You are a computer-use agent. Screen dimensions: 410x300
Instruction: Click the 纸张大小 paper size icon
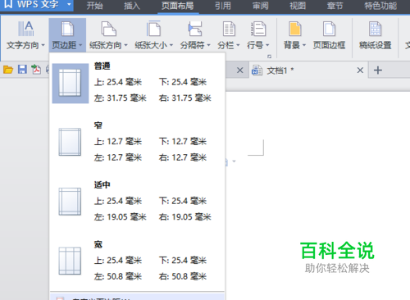coord(153,29)
